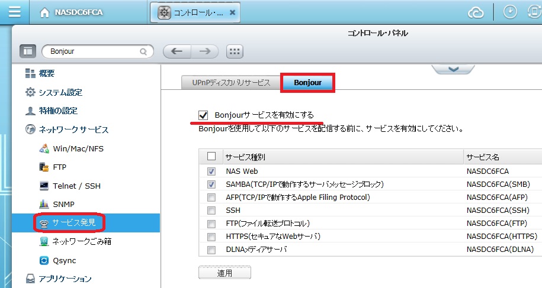Go to NASDC6FCA home desktop
The height and width of the screenshot is (288, 542).
pyautogui.click(x=72, y=12)
